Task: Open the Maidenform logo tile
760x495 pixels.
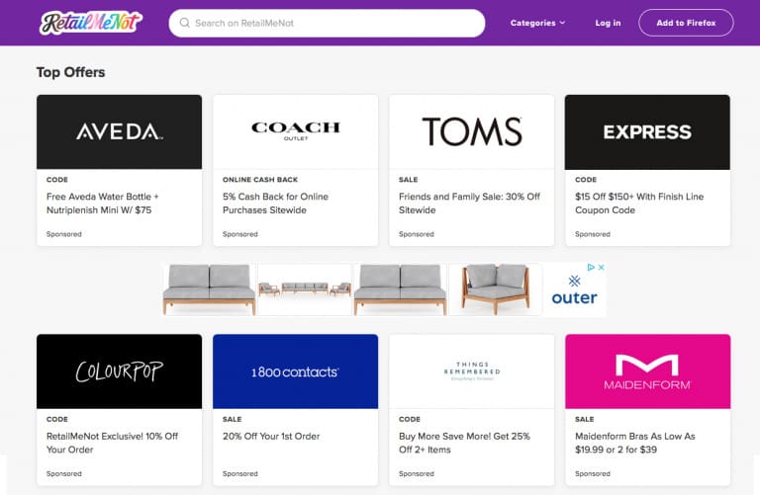Action: 647,371
